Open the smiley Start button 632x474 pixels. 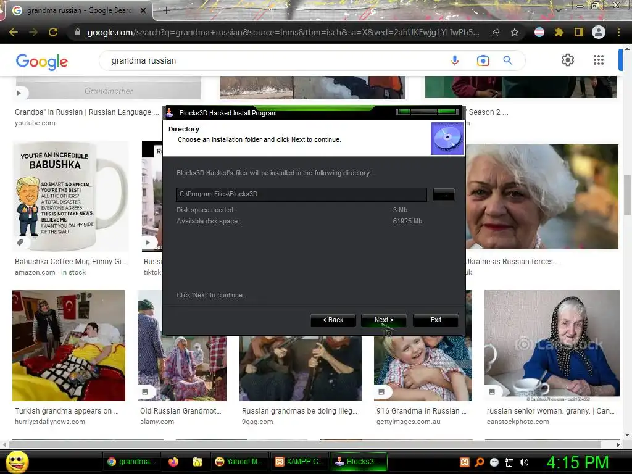tap(17, 462)
